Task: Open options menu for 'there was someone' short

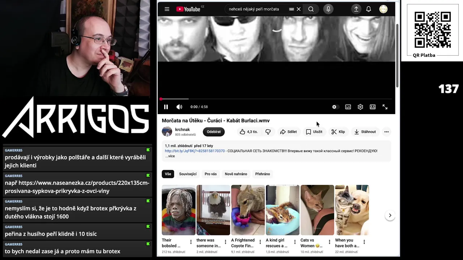Action: pos(226,242)
